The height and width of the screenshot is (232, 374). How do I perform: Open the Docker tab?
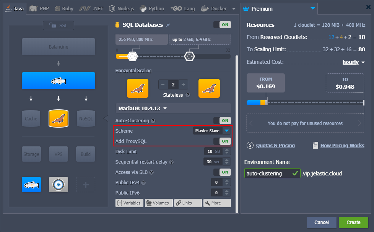214,8
